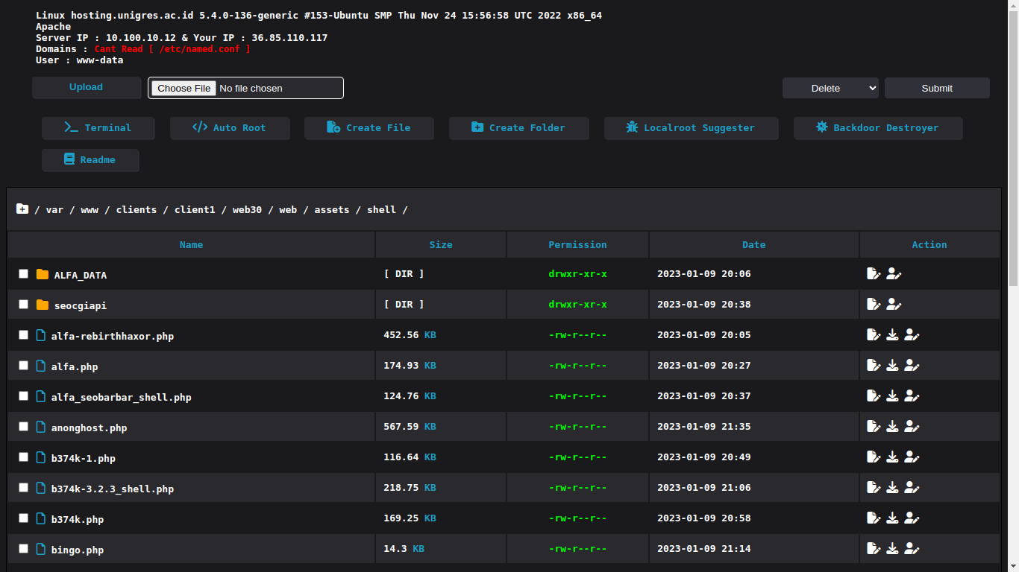
Task: Tick the b374k.php row checkbox
Action: [x=23, y=518]
